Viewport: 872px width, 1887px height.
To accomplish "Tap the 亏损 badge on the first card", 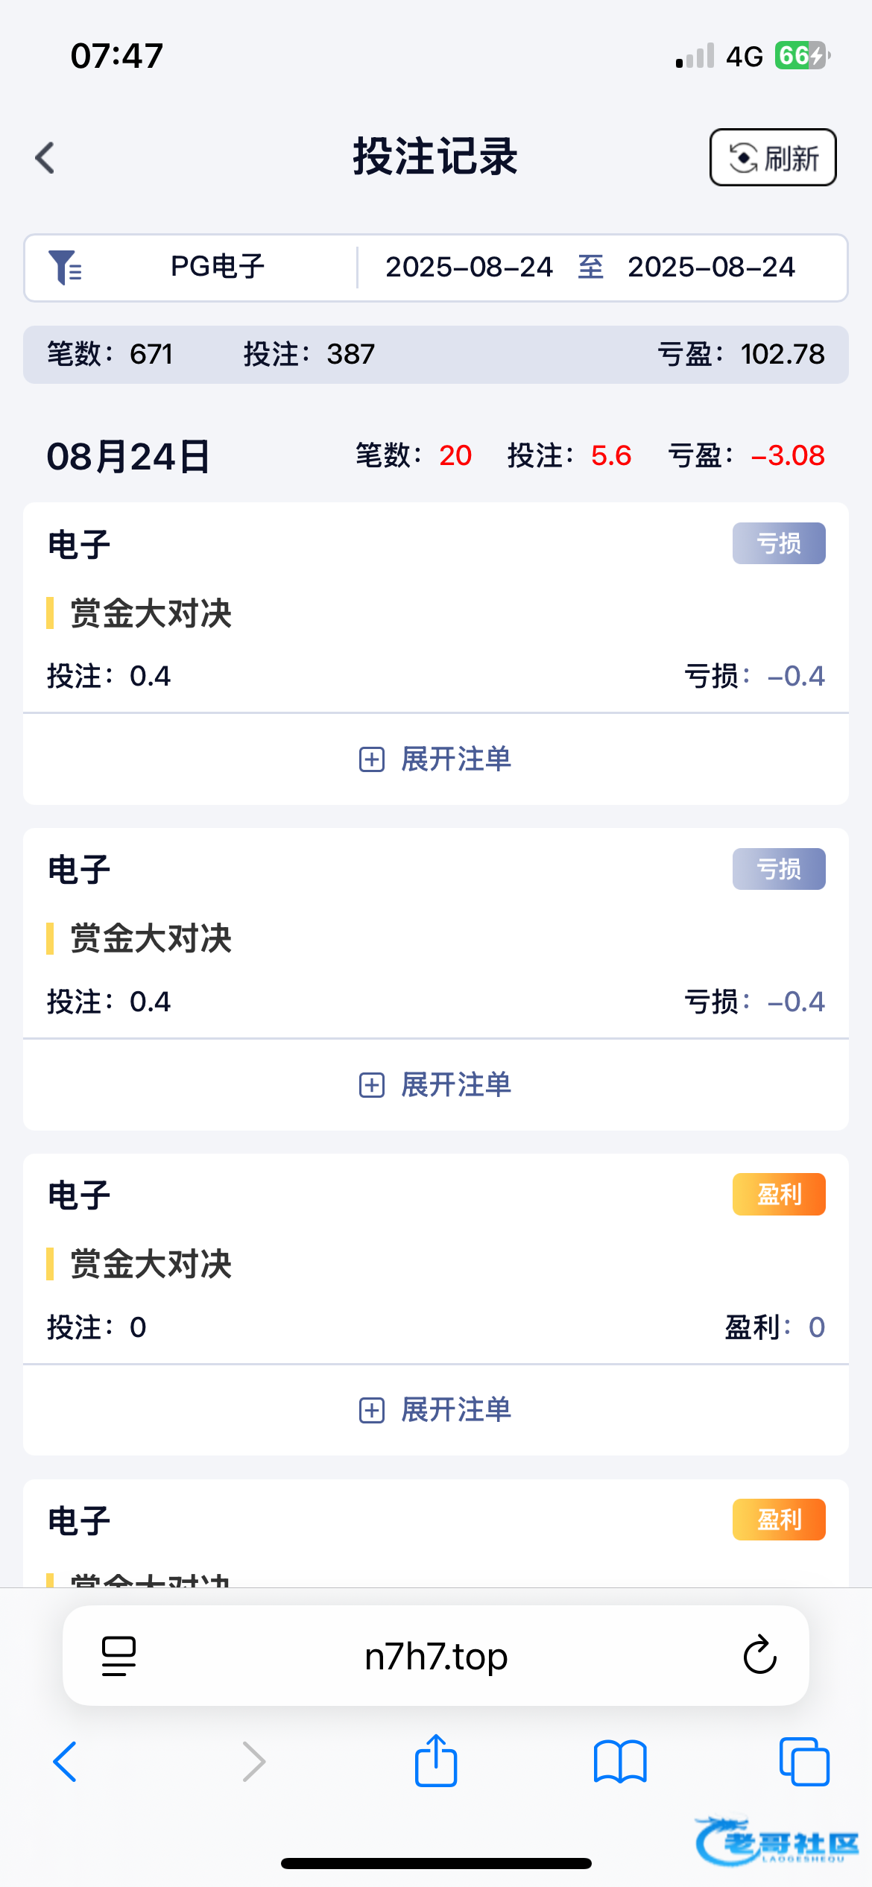I will tap(779, 543).
